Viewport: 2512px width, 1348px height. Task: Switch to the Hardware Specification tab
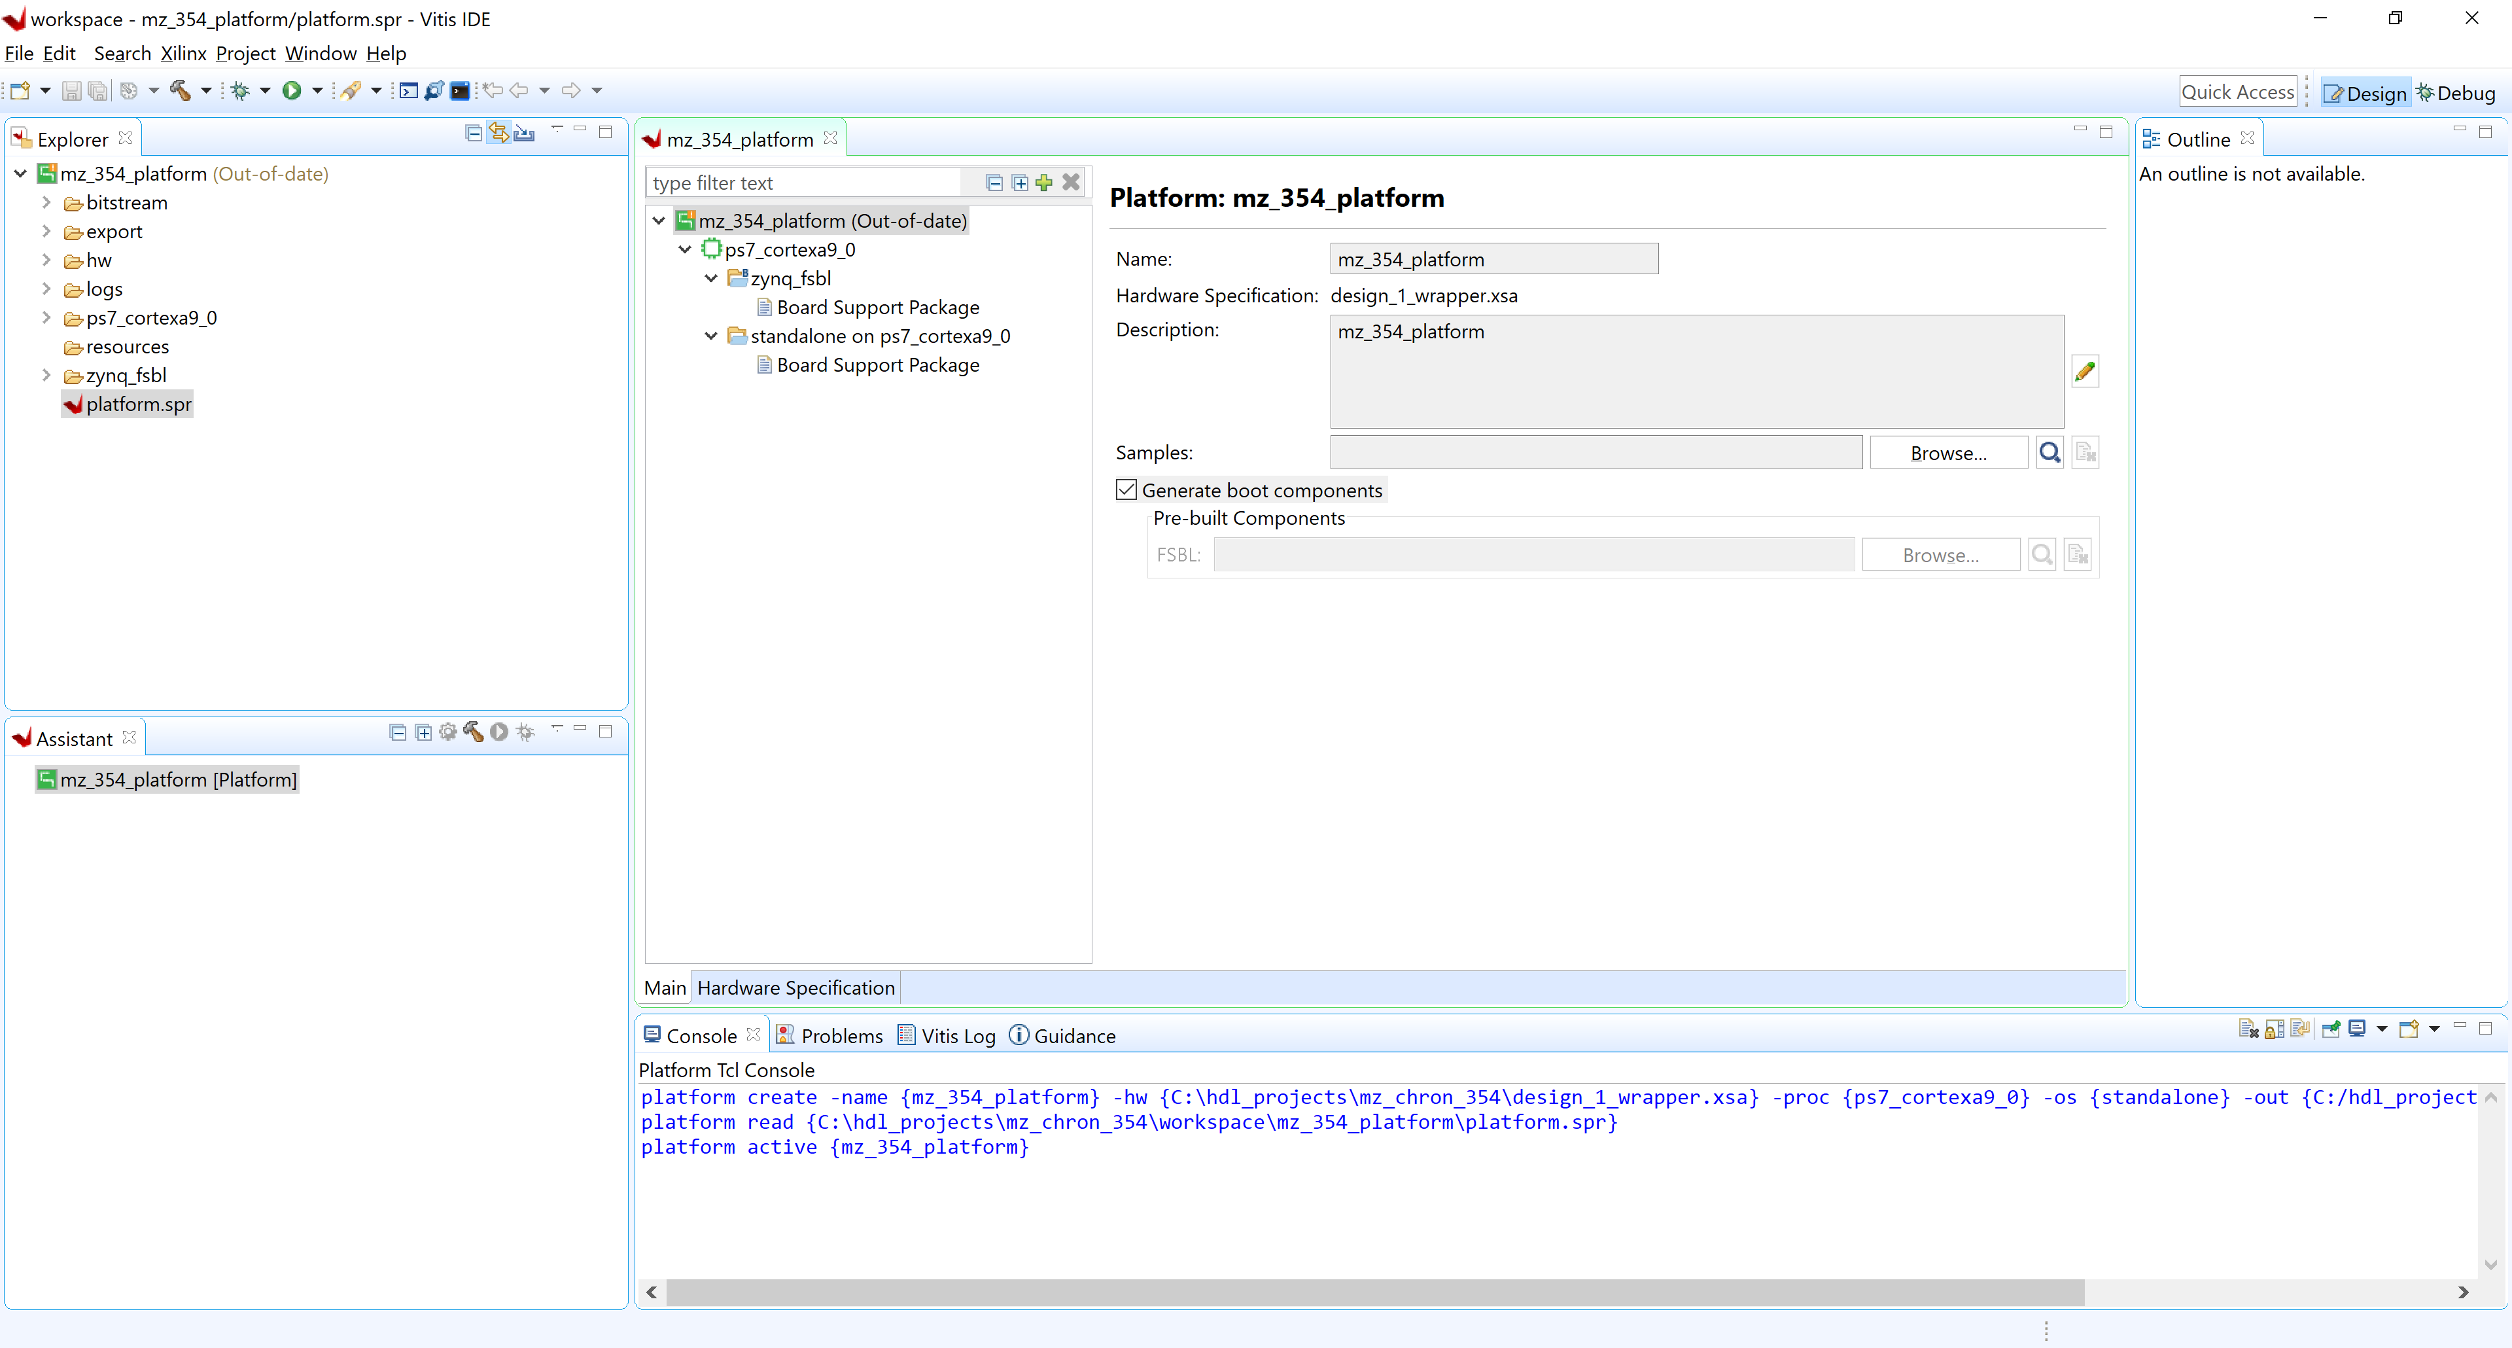(795, 987)
